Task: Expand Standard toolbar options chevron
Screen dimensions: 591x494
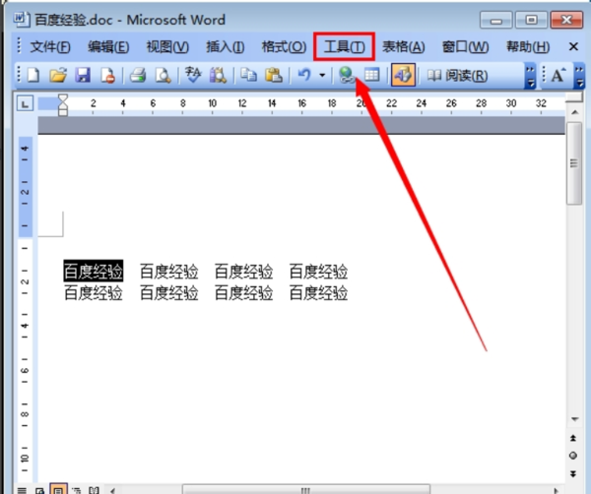Action: 530,77
